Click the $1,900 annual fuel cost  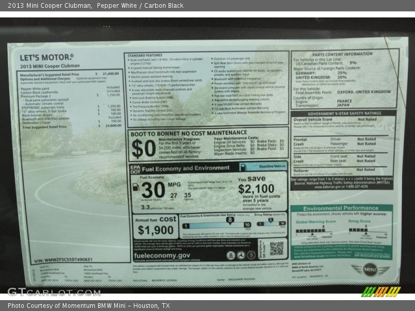pos(156,230)
